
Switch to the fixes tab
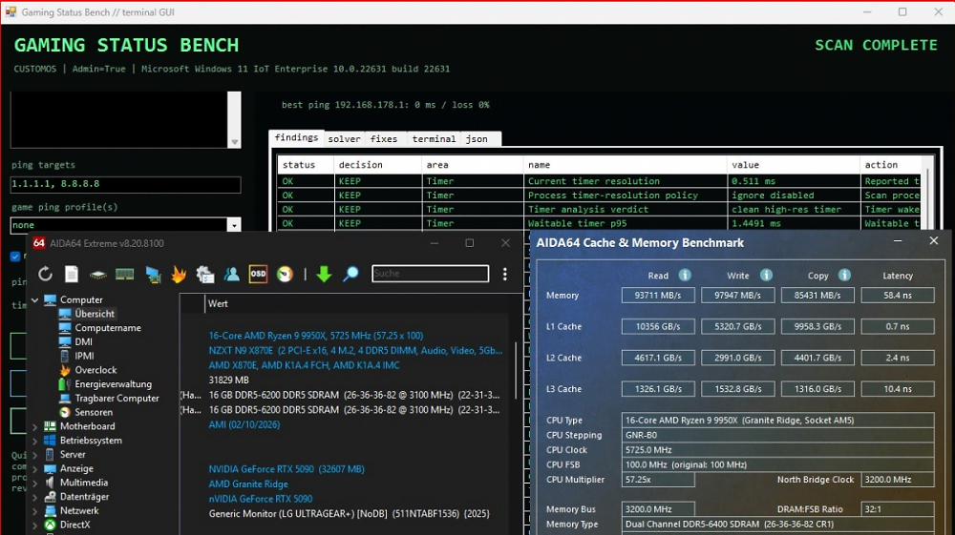click(x=384, y=139)
